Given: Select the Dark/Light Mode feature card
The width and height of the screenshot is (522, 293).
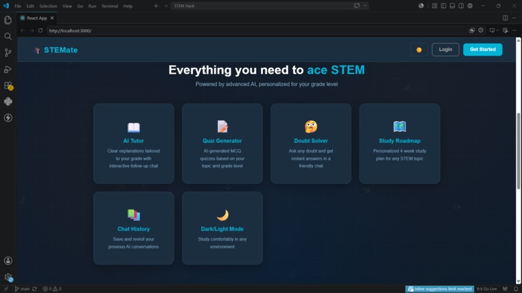Looking at the screenshot, I should [x=222, y=228].
